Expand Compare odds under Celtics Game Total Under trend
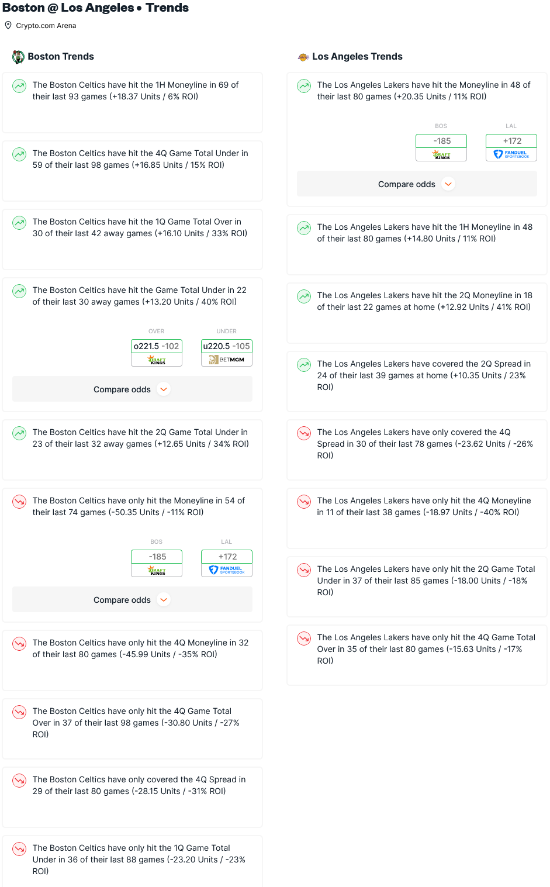 coord(132,389)
